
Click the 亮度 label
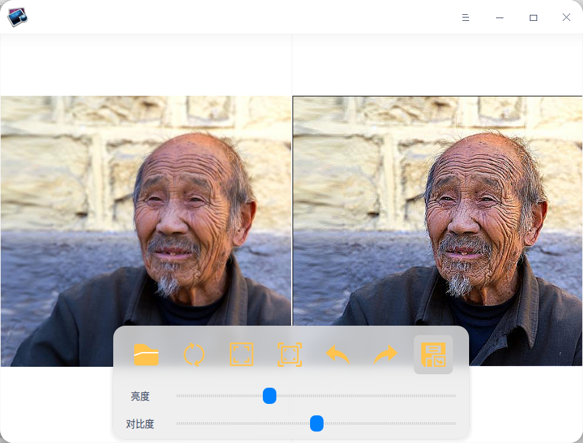(140, 396)
